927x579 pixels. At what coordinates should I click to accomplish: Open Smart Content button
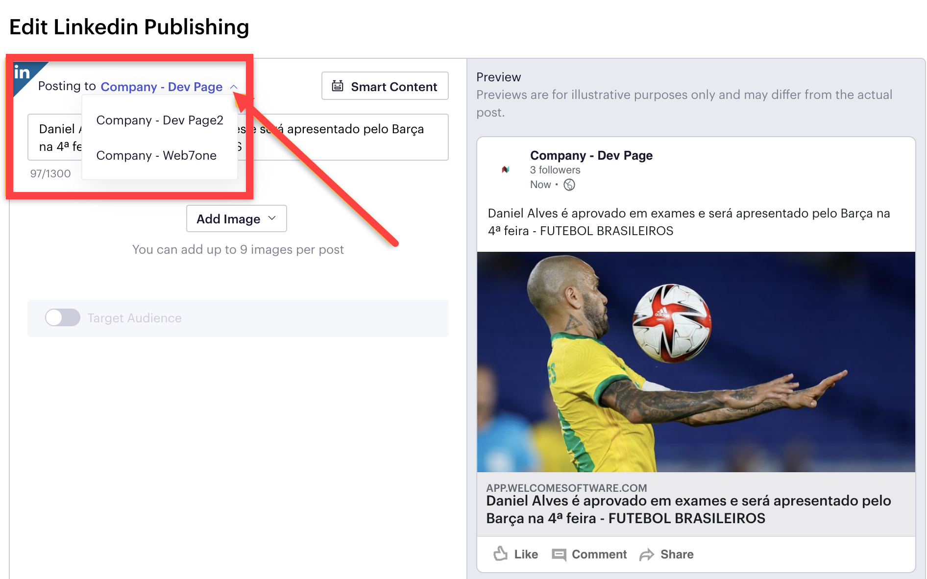(x=385, y=86)
